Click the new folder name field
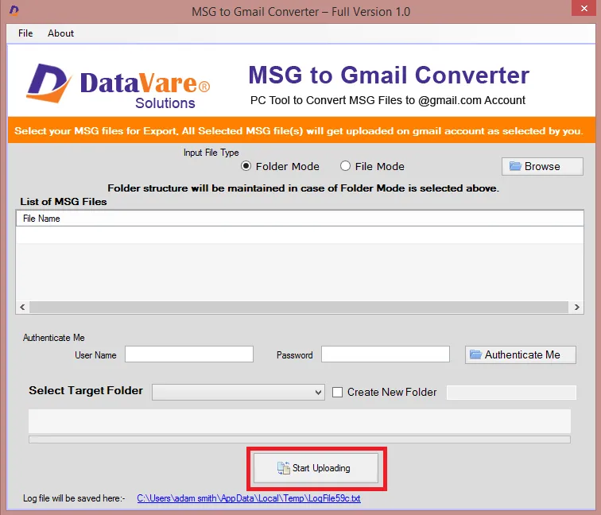 coord(511,393)
